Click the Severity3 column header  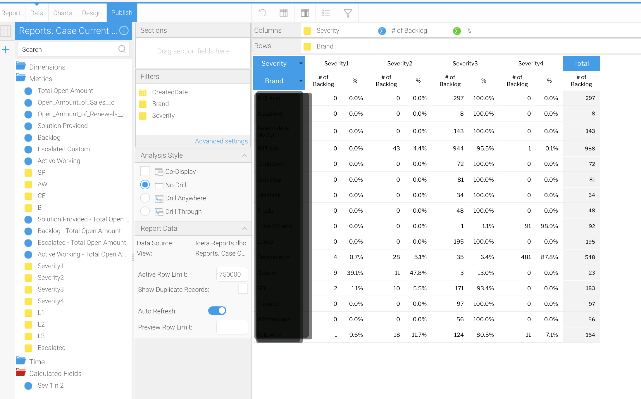point(465,63)
